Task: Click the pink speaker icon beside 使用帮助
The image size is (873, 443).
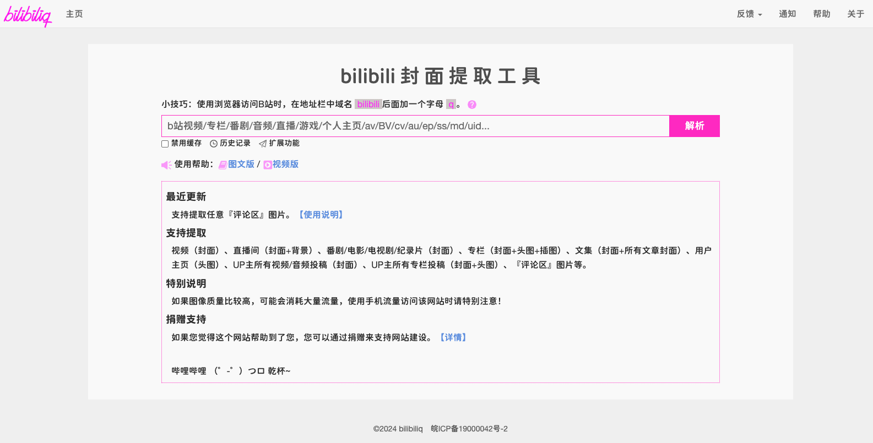Action: point(166,165)
